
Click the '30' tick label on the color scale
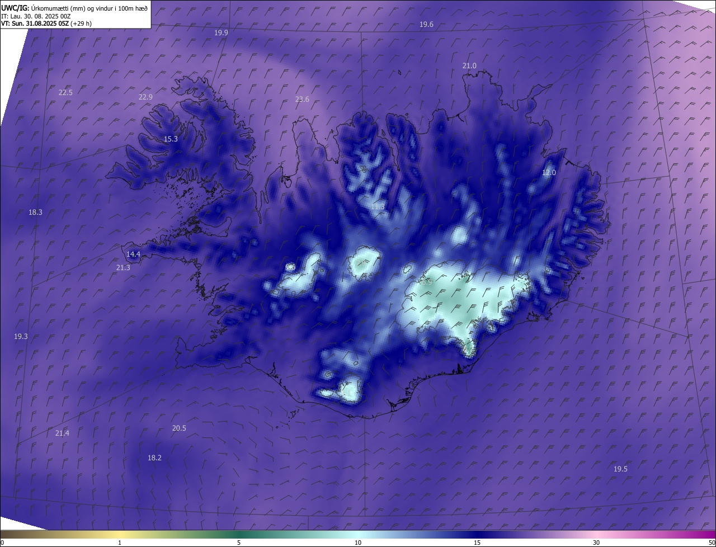point(596,543)
